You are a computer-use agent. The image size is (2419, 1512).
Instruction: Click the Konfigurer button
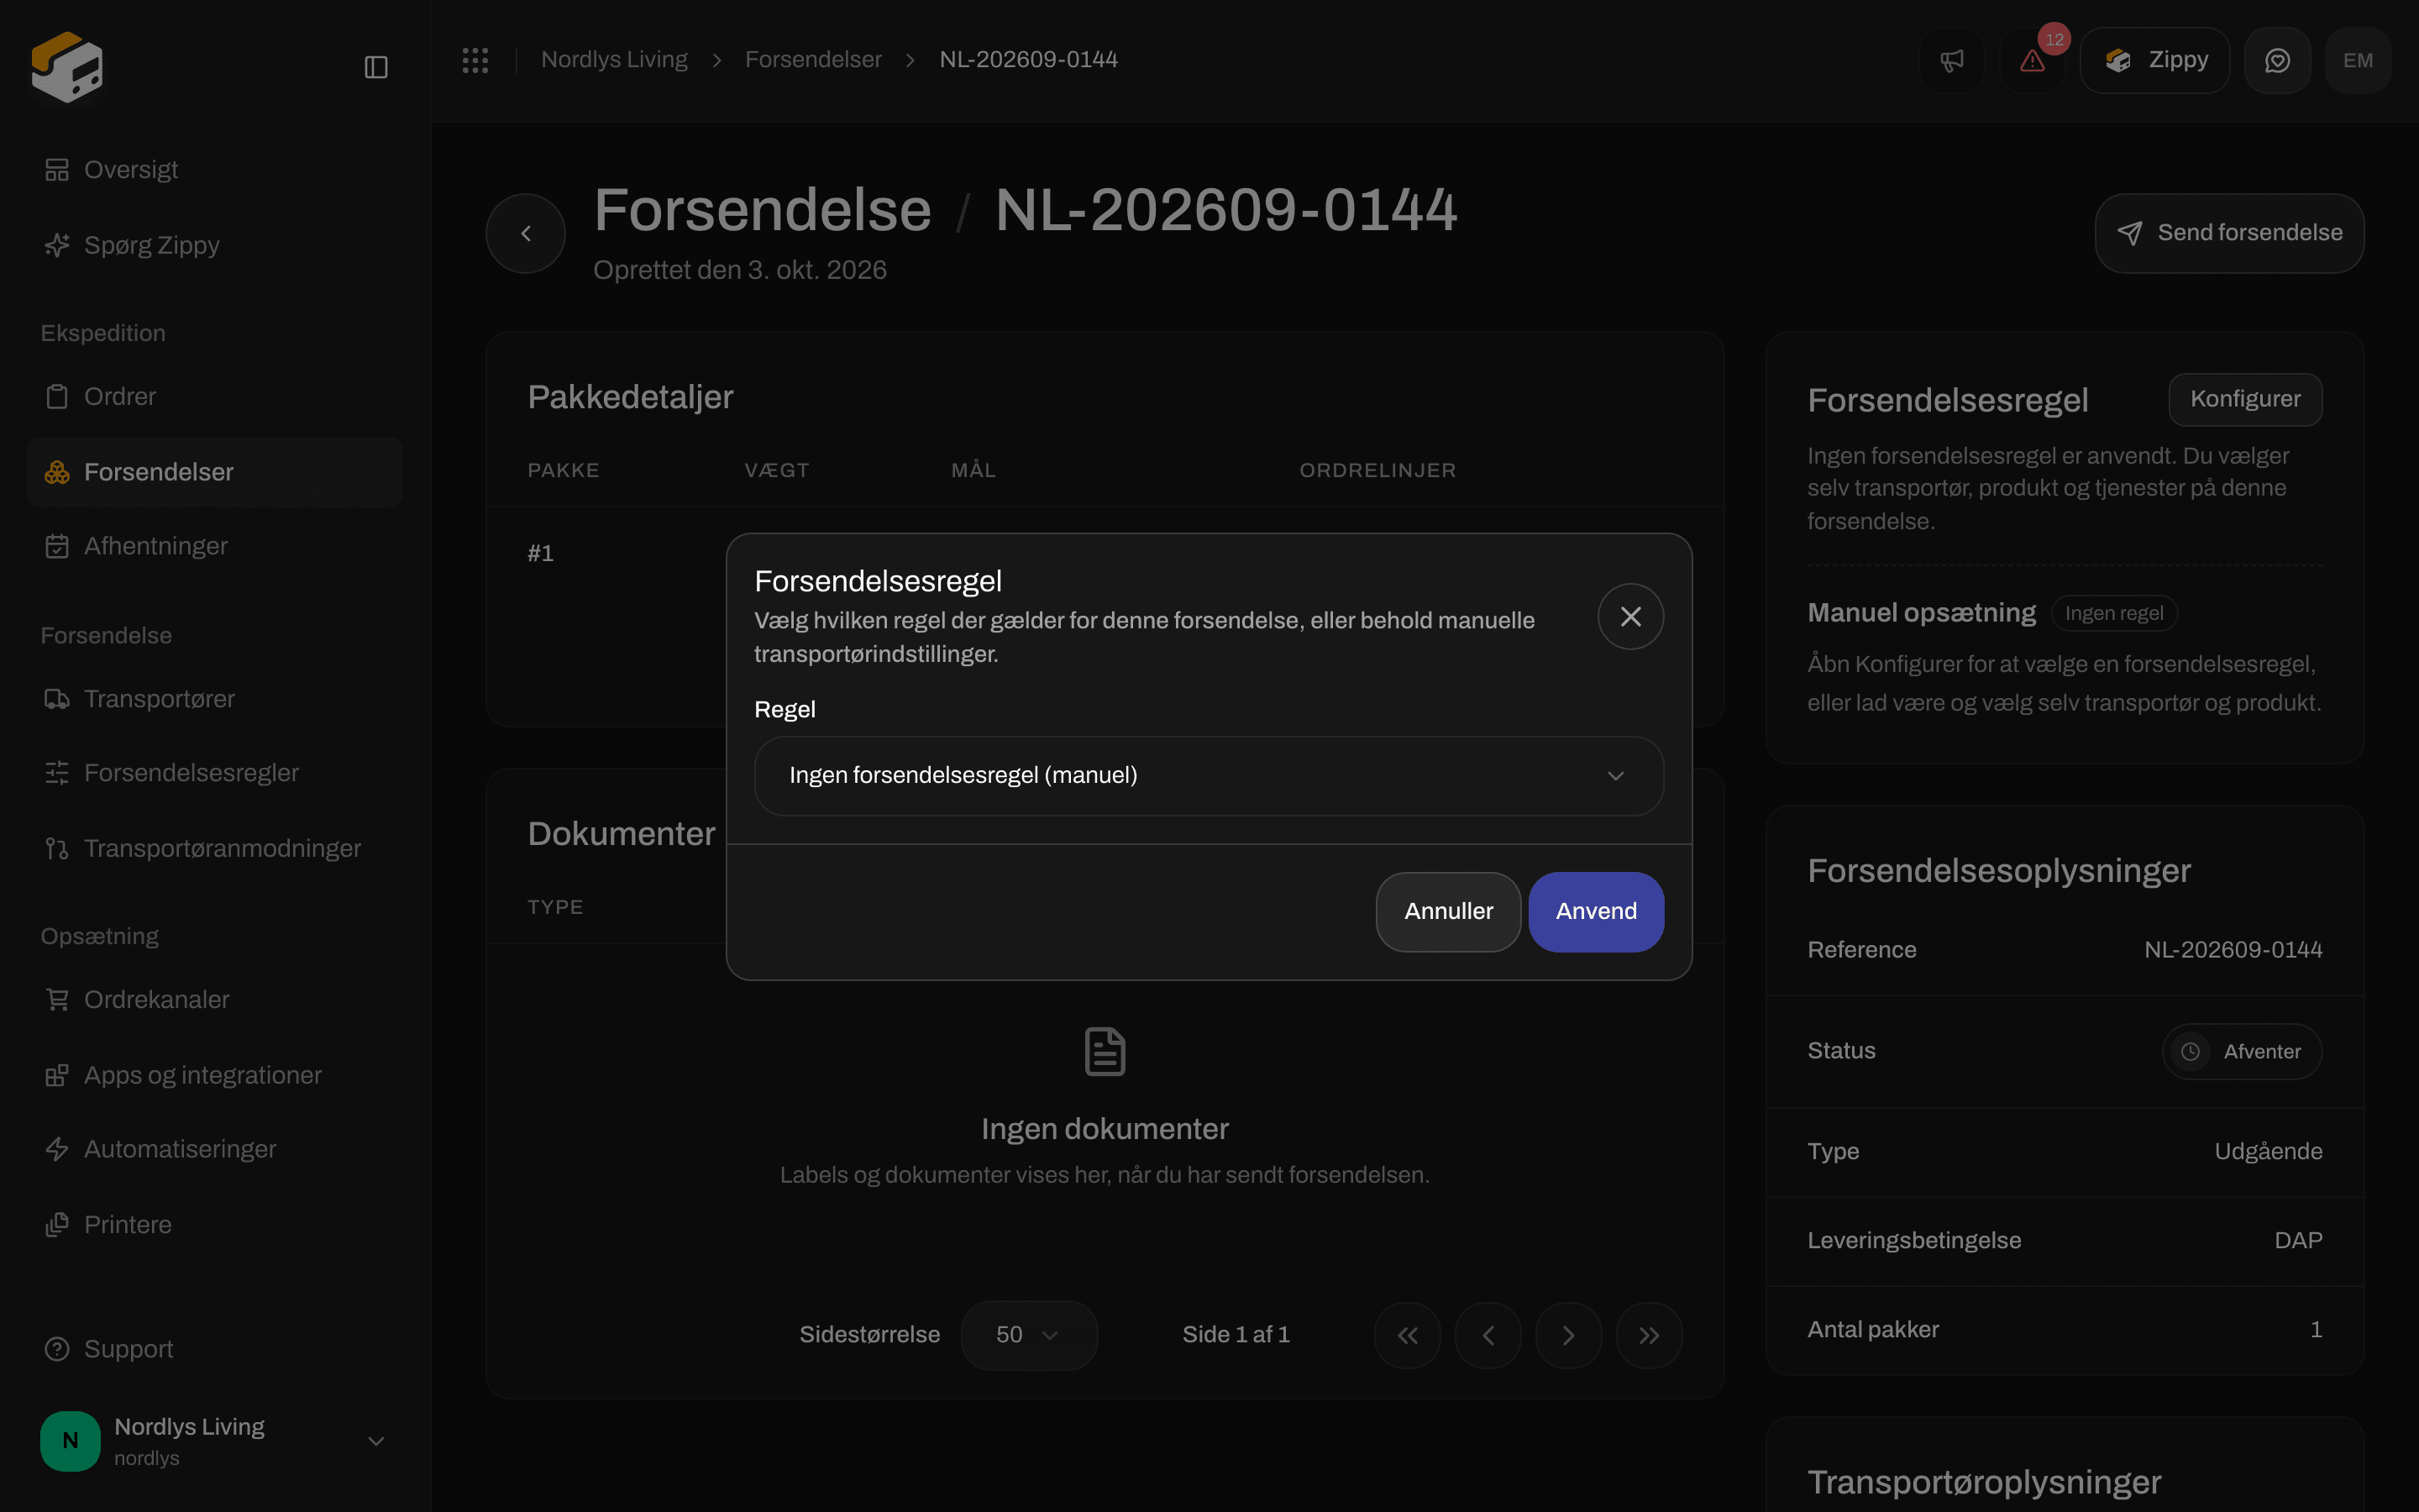[x=2245, y=399]
